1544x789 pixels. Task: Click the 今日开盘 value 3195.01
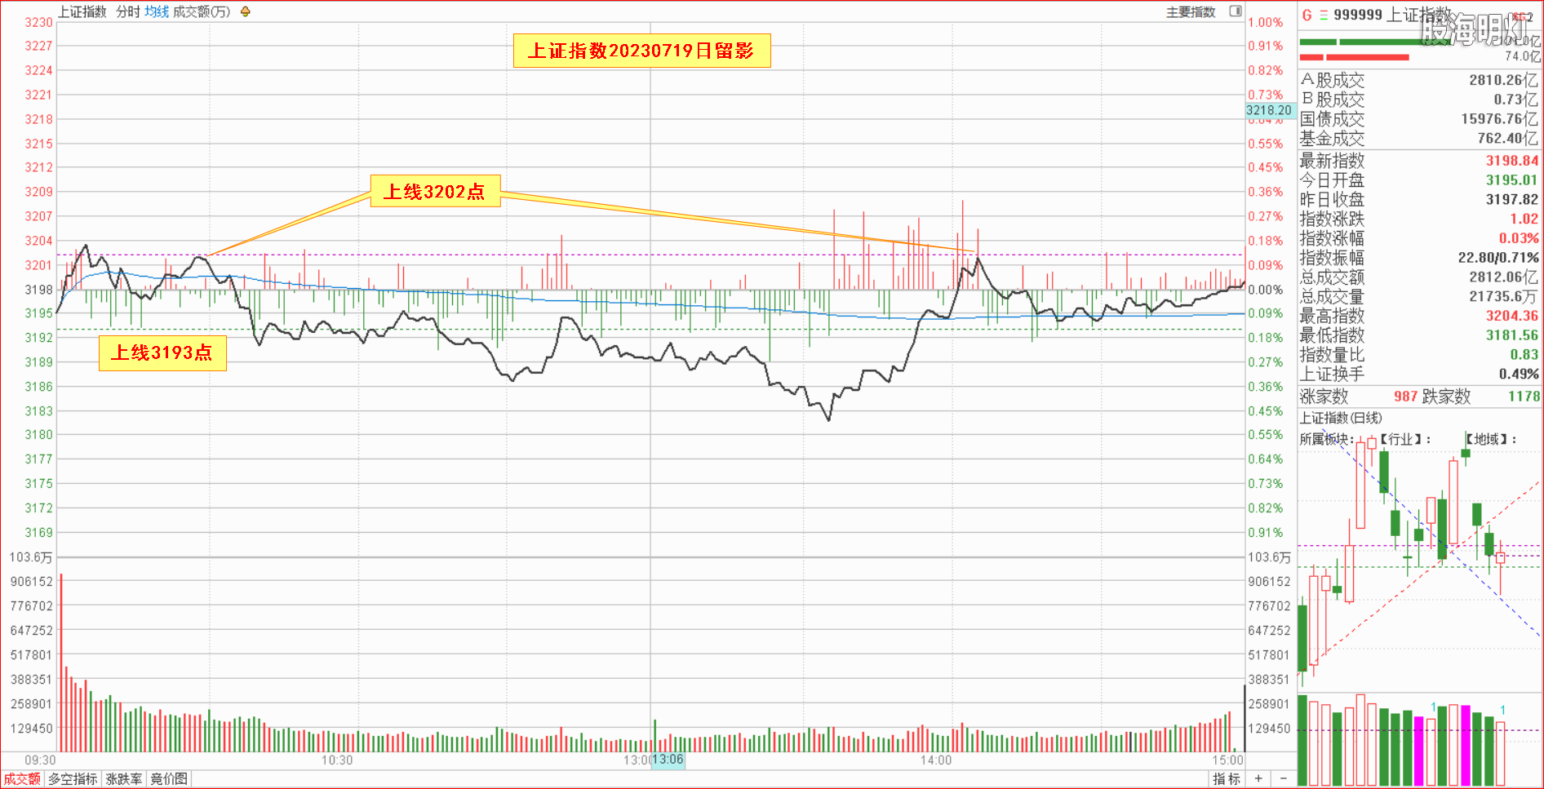click(x=1511, y=180)
